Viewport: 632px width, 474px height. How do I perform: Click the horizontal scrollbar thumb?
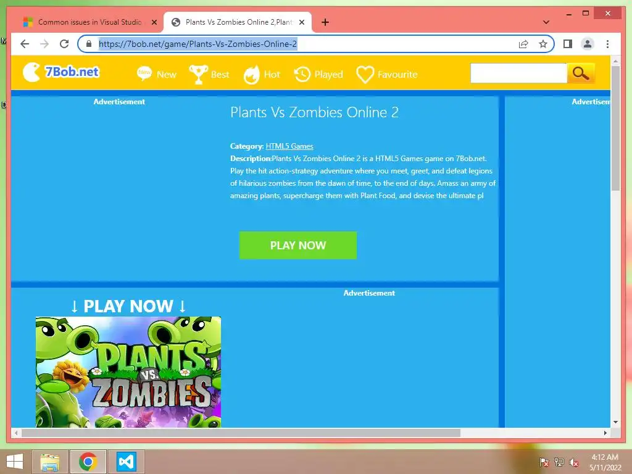coord(241,433)
